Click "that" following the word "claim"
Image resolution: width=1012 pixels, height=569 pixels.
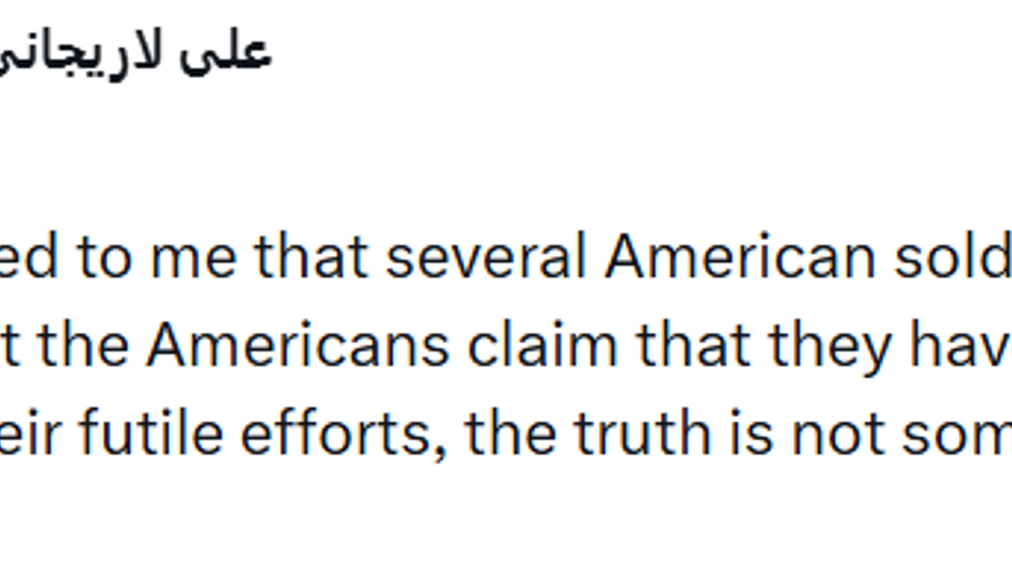tap(693, 345)
